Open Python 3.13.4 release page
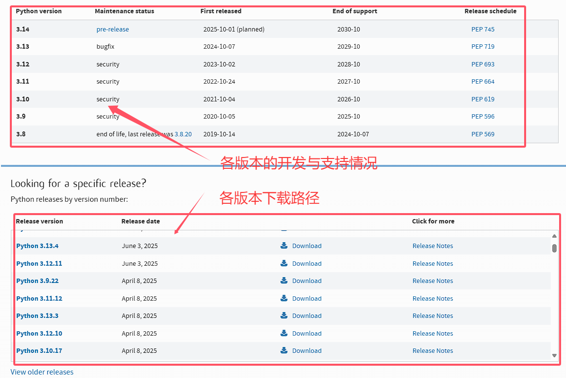This screenshot has width=566, height=378. pyautogui.click(x=37, y=246)
